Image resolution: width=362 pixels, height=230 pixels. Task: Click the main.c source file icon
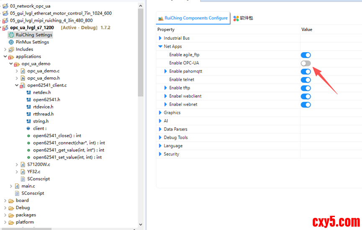[x=17, y=186]
